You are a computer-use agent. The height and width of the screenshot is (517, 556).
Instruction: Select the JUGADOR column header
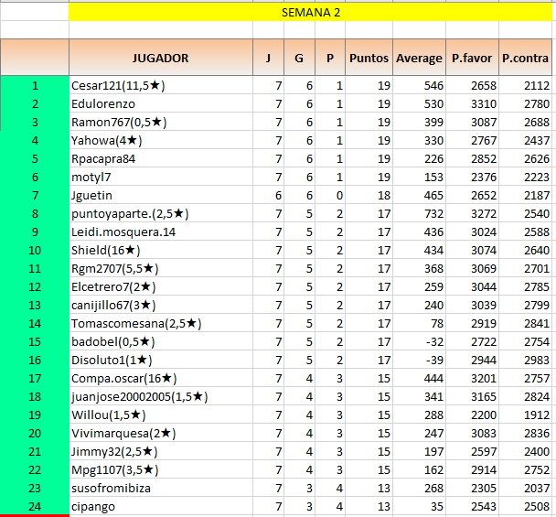pyautogui.click(x=160, y=58)
